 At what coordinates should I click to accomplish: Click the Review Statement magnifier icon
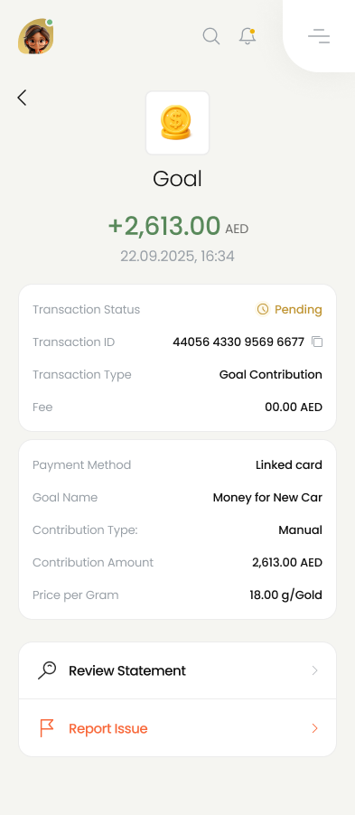coord(47,670)
